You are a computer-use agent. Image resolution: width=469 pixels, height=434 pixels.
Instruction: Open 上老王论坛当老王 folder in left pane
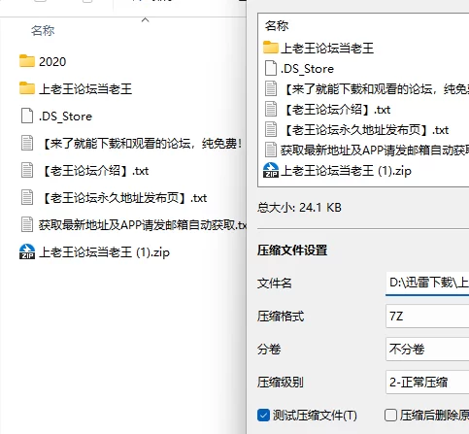(85, 88)
